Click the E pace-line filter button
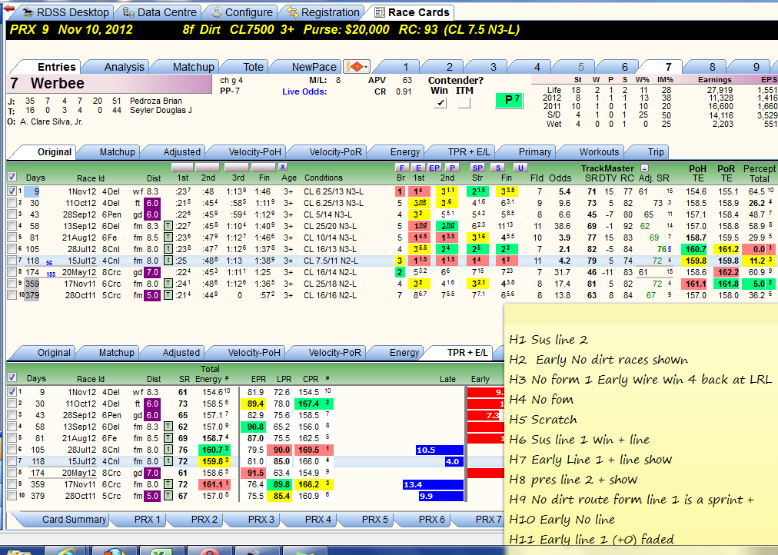778x555 pixels. (419, 168)
